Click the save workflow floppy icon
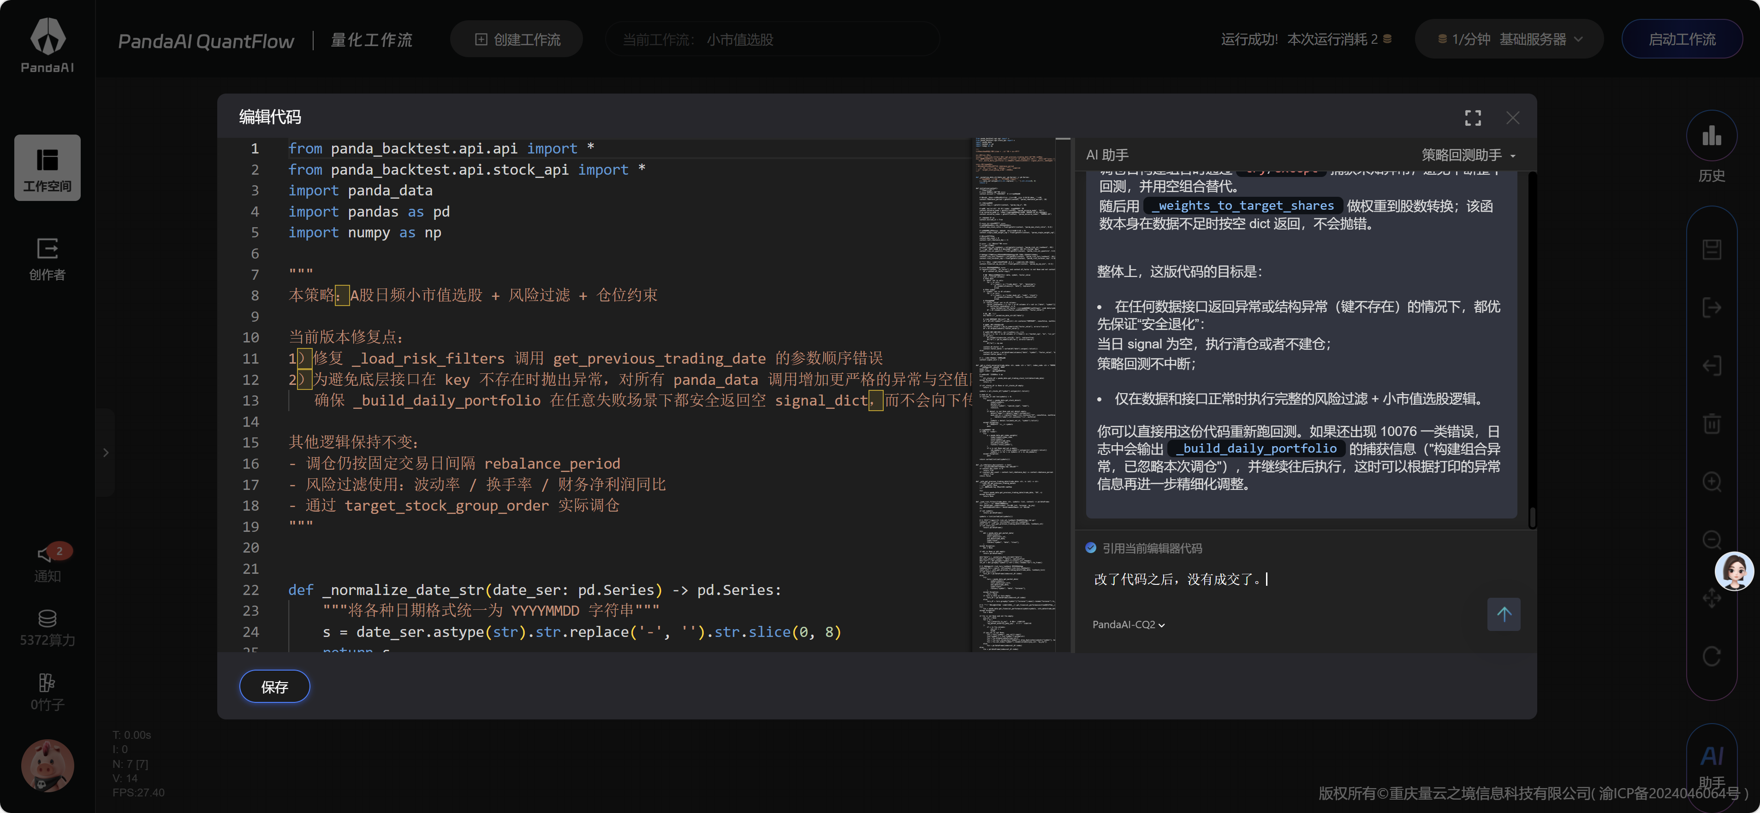The width and height of the screenshot is (1760, 813). [1712, 249]
